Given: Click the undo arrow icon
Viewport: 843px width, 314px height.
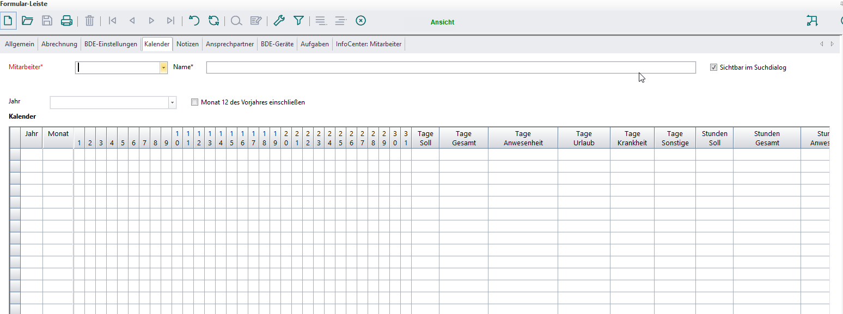Looking at the screenshot, I should (x=194, y=21).
